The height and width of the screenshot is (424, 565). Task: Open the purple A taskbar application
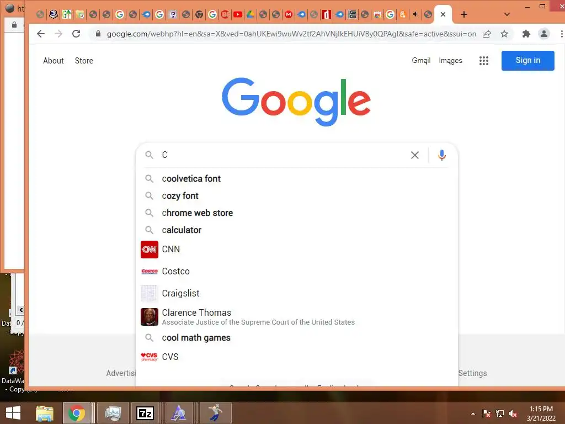coord(178,413)
